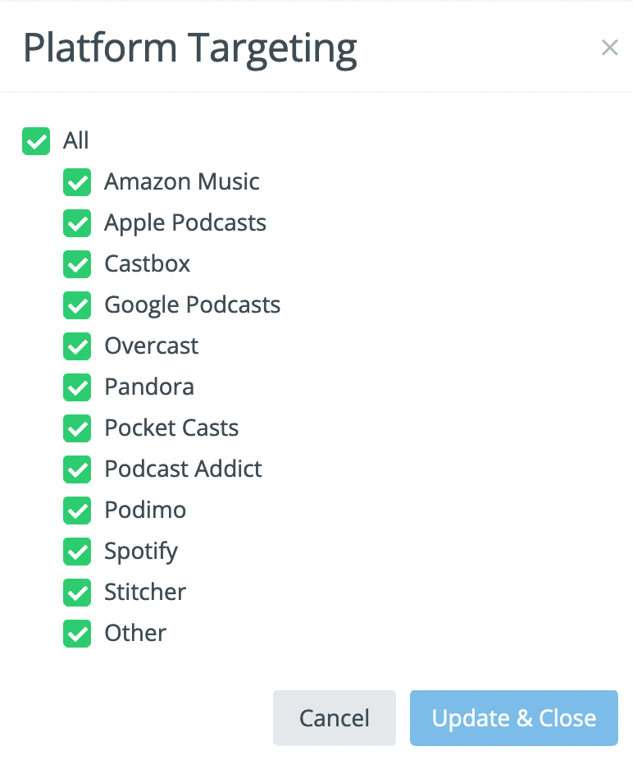Toggle the Apple Podcasts checkbox

click(x=77, y=222)
